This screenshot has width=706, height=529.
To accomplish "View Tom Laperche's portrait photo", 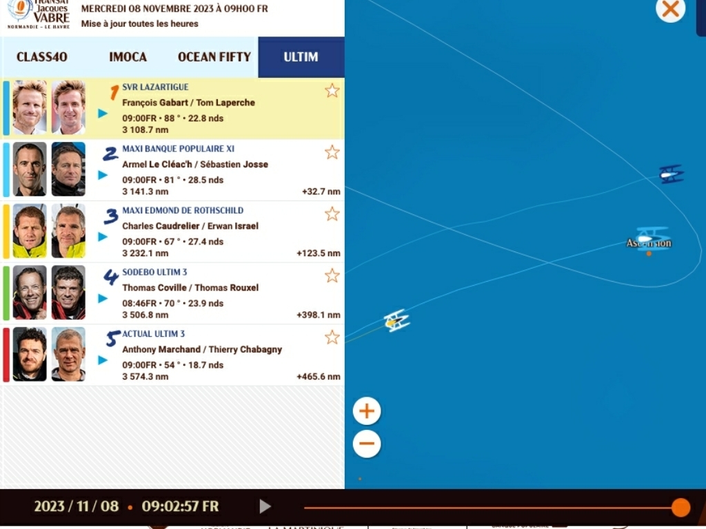I will 68,107.
